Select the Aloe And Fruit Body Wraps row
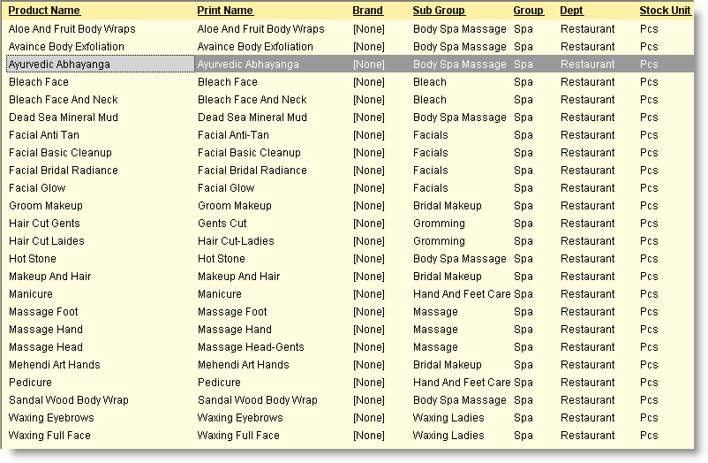Image resolution: width=708 pixels, height=463 pixels. pyautogui.click(x=350, y=29)
